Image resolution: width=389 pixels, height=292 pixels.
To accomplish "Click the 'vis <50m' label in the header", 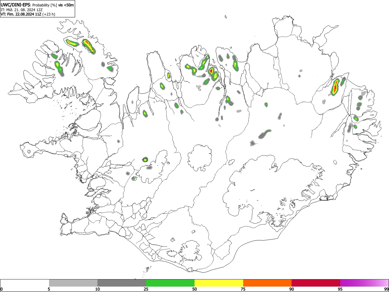I will tap(66, 5).
